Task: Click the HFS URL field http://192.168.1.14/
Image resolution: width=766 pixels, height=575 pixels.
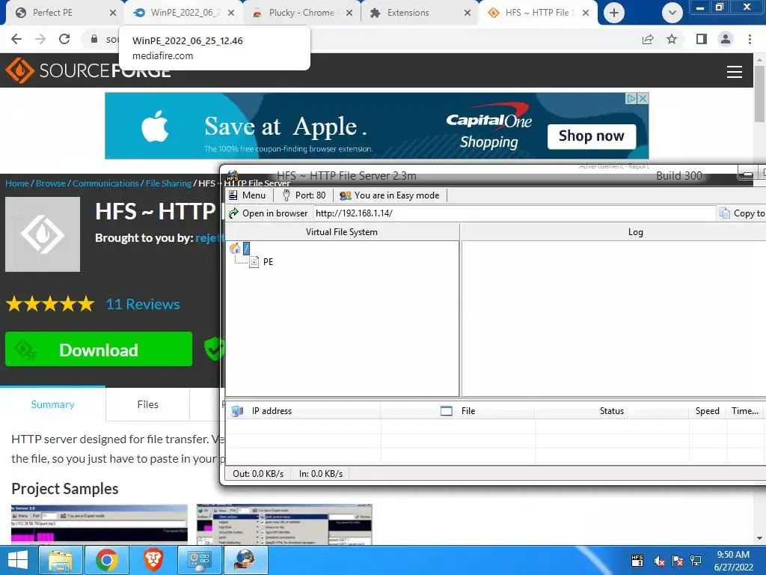Action: (515, 213)
